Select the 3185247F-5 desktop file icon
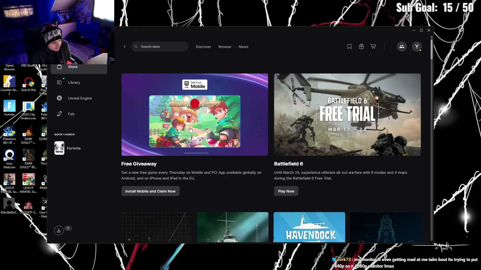Screen dimensions: 481x270 tap(28, 207)
